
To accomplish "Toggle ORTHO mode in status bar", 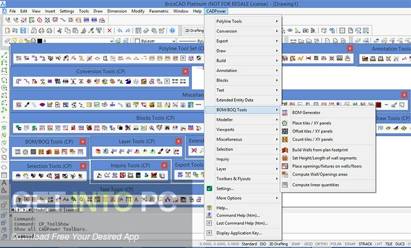I will (x=321, y=244).
